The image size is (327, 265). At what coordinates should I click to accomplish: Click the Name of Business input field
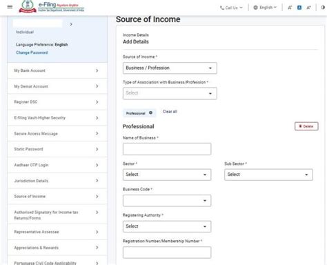[167, 149]
